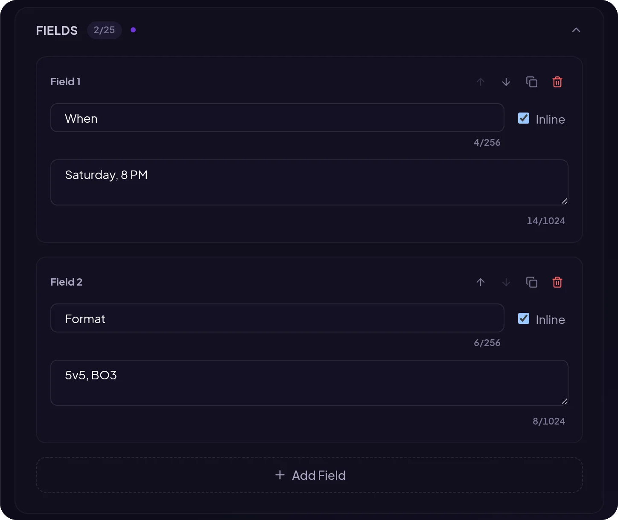
Task: Click Field 1 disabled up arrow icon
Action: pos(481,82)
